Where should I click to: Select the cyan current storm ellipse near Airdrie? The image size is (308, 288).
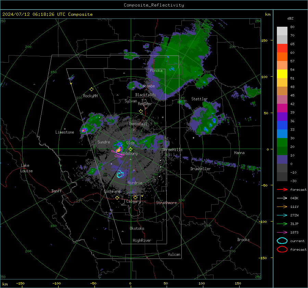pos(120,174)
